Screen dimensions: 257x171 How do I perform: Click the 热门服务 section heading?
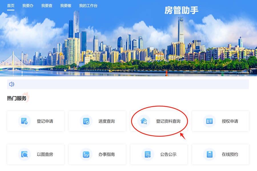pos(17,98)
